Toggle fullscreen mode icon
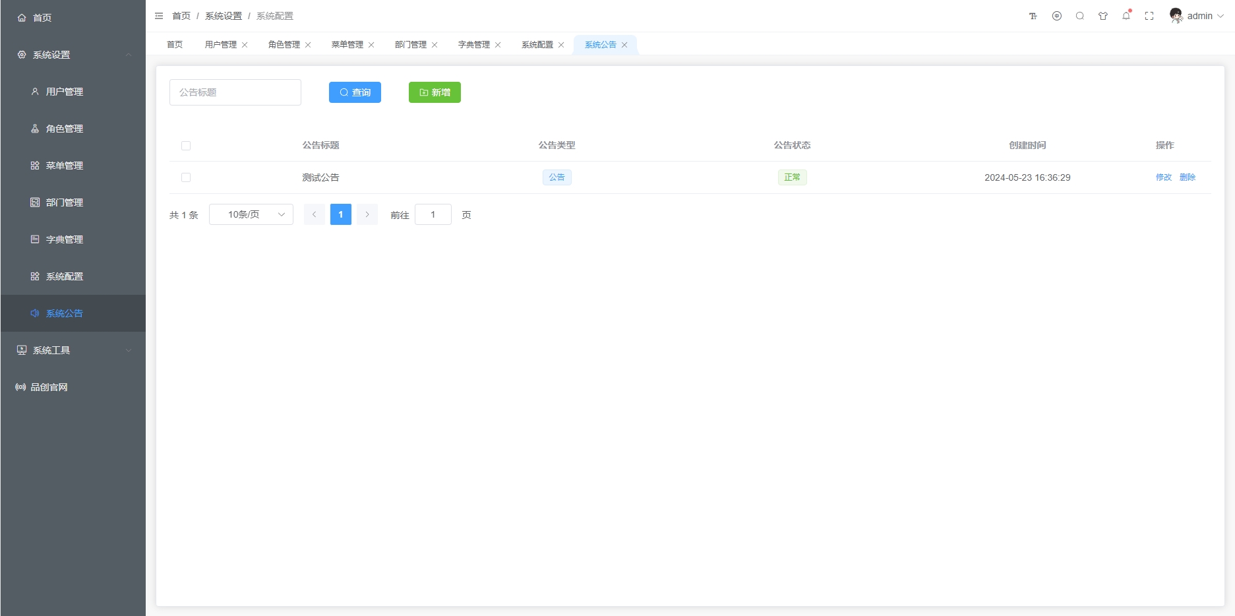The height and width of the screenshot is (616, 1235). [1149, 16]
